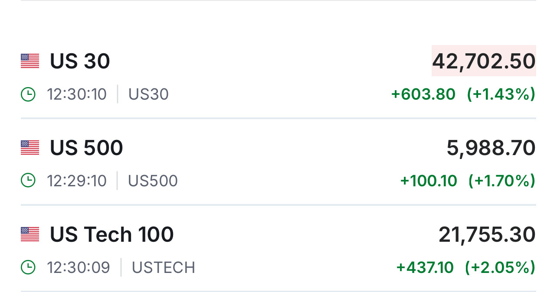Click the clock icon in US Tech 100 row
Screen dimensions: 557x292
click(x=28, y=267)
